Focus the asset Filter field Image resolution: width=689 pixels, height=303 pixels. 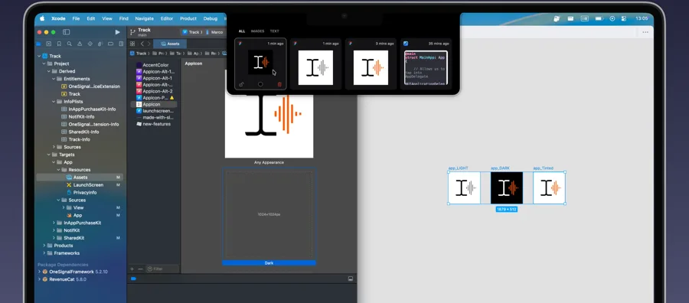point(162,269)
